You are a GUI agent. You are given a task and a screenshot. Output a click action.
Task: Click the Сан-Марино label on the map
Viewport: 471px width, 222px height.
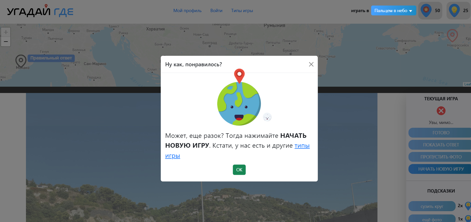pos(95,64)
